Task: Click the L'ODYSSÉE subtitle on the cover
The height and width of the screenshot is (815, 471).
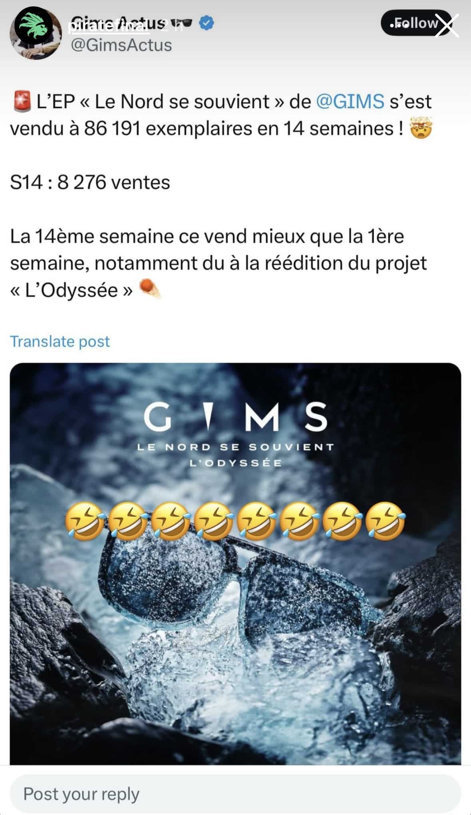Action: pos(235,463)
